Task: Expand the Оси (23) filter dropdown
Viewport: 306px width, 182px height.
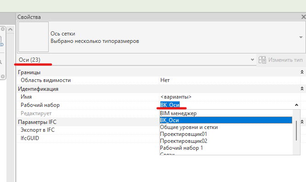Action: click(x=252, y=60)
